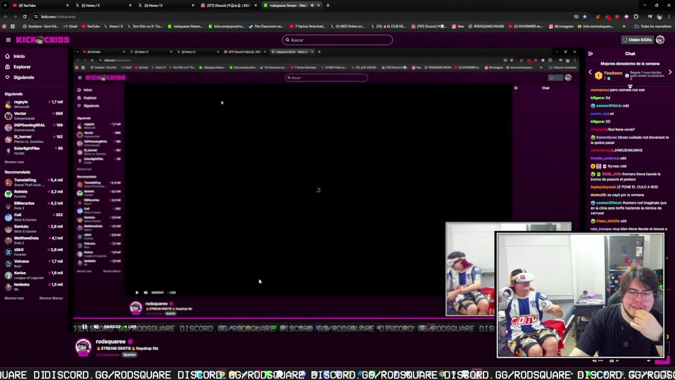The width and height of the screenshot is (675, 380).
Task: Open a new browser tab
Action: click(328, 5)
